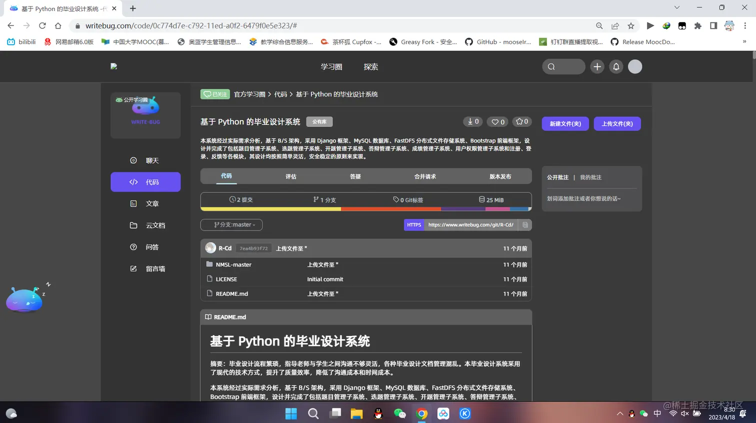Viewport: 756px width, 423px height.
Task: Open WeChat from the taskbar
Action: [400, 413]
